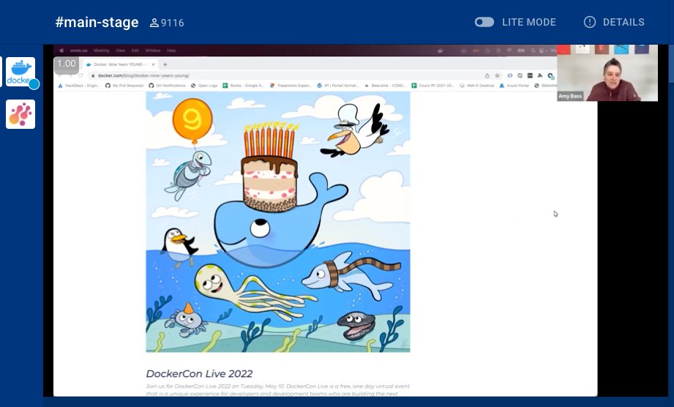Click the DockerCon Live 2022 heading
Viewport: 674px width, 407px height.
pos(200,373)
